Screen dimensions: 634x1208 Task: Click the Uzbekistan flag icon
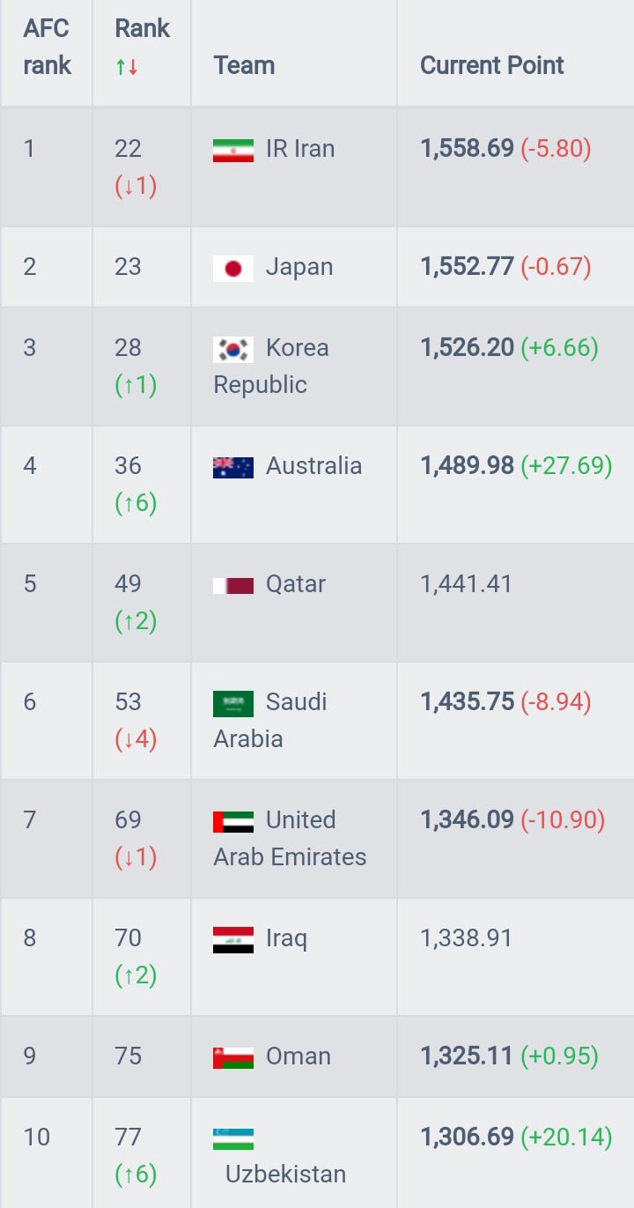click(x=233, y=1139)
